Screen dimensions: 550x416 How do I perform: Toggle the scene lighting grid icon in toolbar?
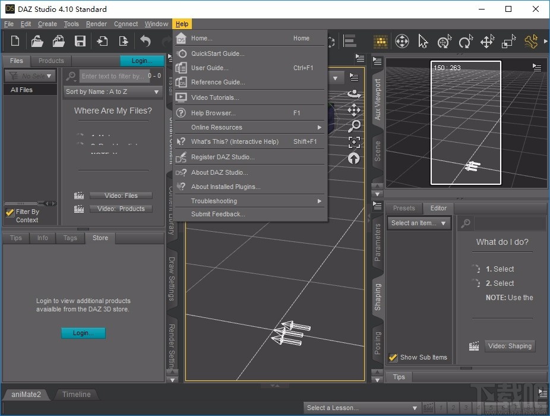coord(381,42)
